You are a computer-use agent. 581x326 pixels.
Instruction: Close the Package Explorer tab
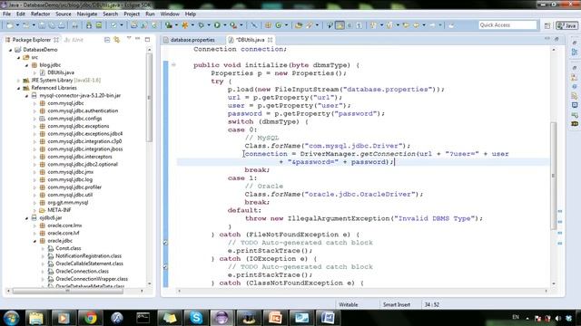pyautogui.click(x=56, y=40)
